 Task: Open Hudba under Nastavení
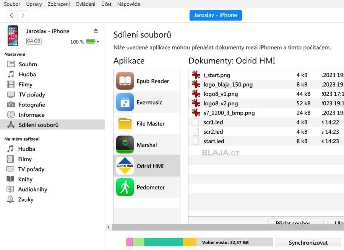(52, 74)
